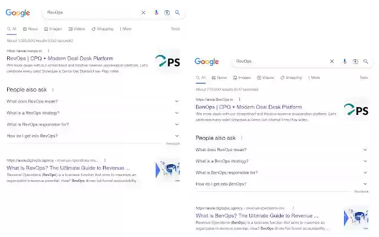Open BenOps | CPQ + Modern Deal Desk link
This screenshot has height=237, width=379.
tap(249, 107)
